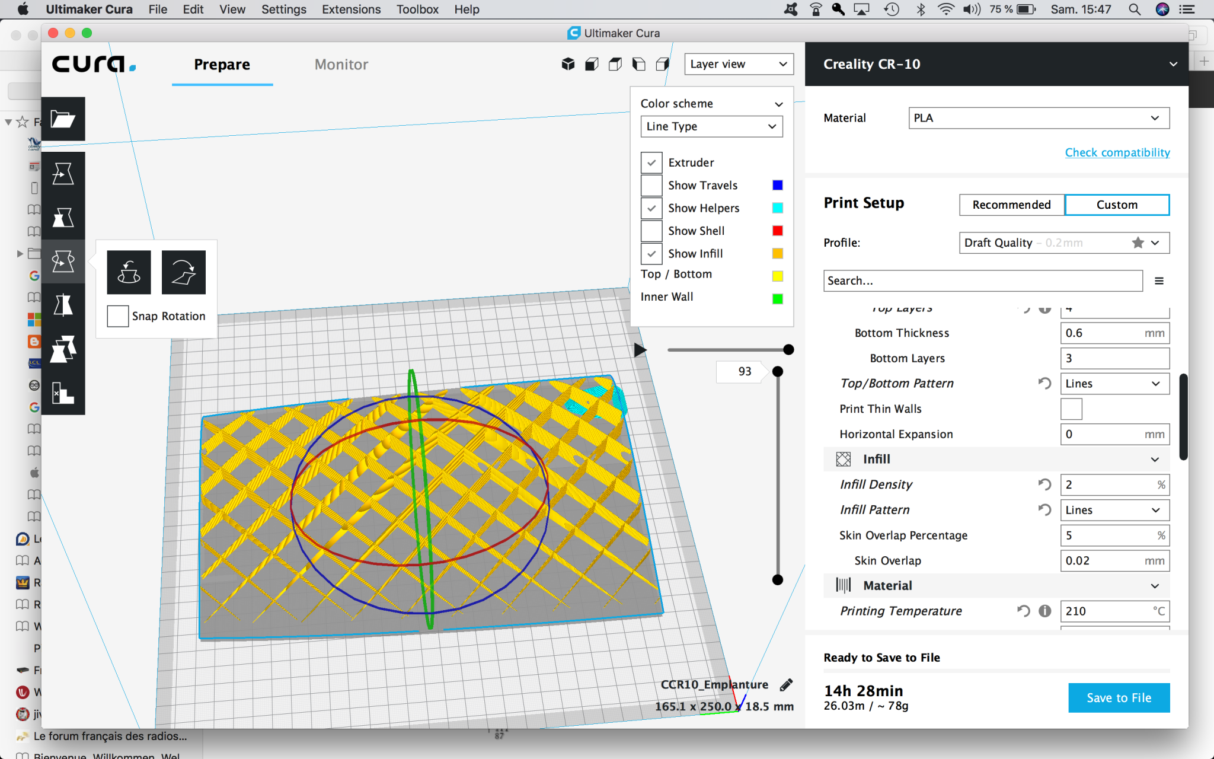Open the Extensions menu
The height and width of the screenshot is (759, 1214).
(x=351, y=9)
